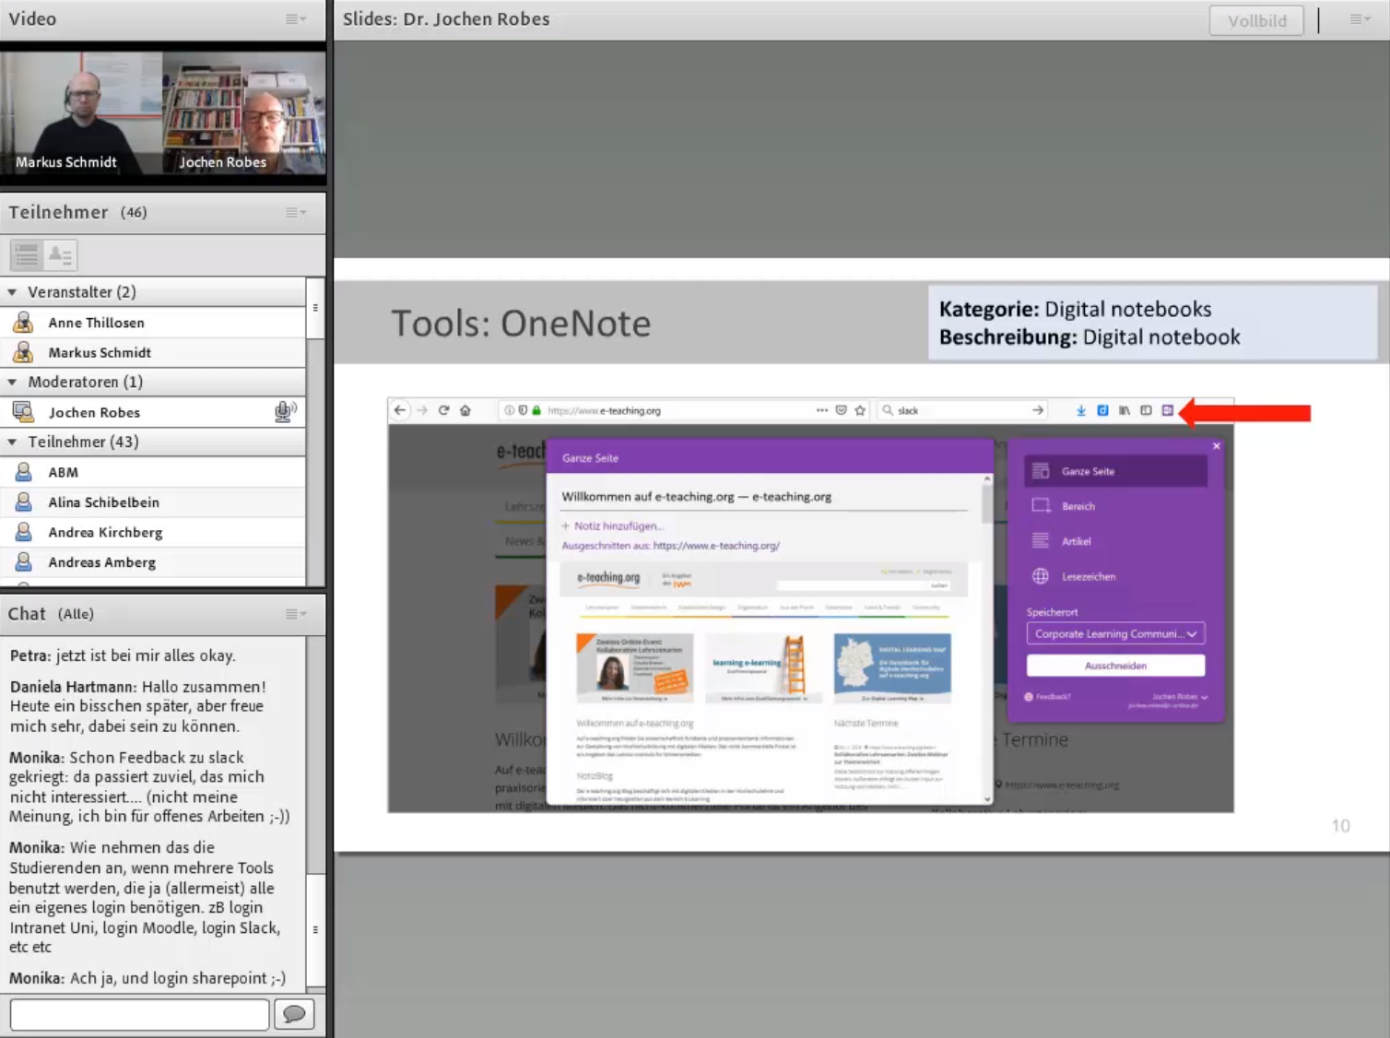Collapse the Veranstalter (2) group

12,292
